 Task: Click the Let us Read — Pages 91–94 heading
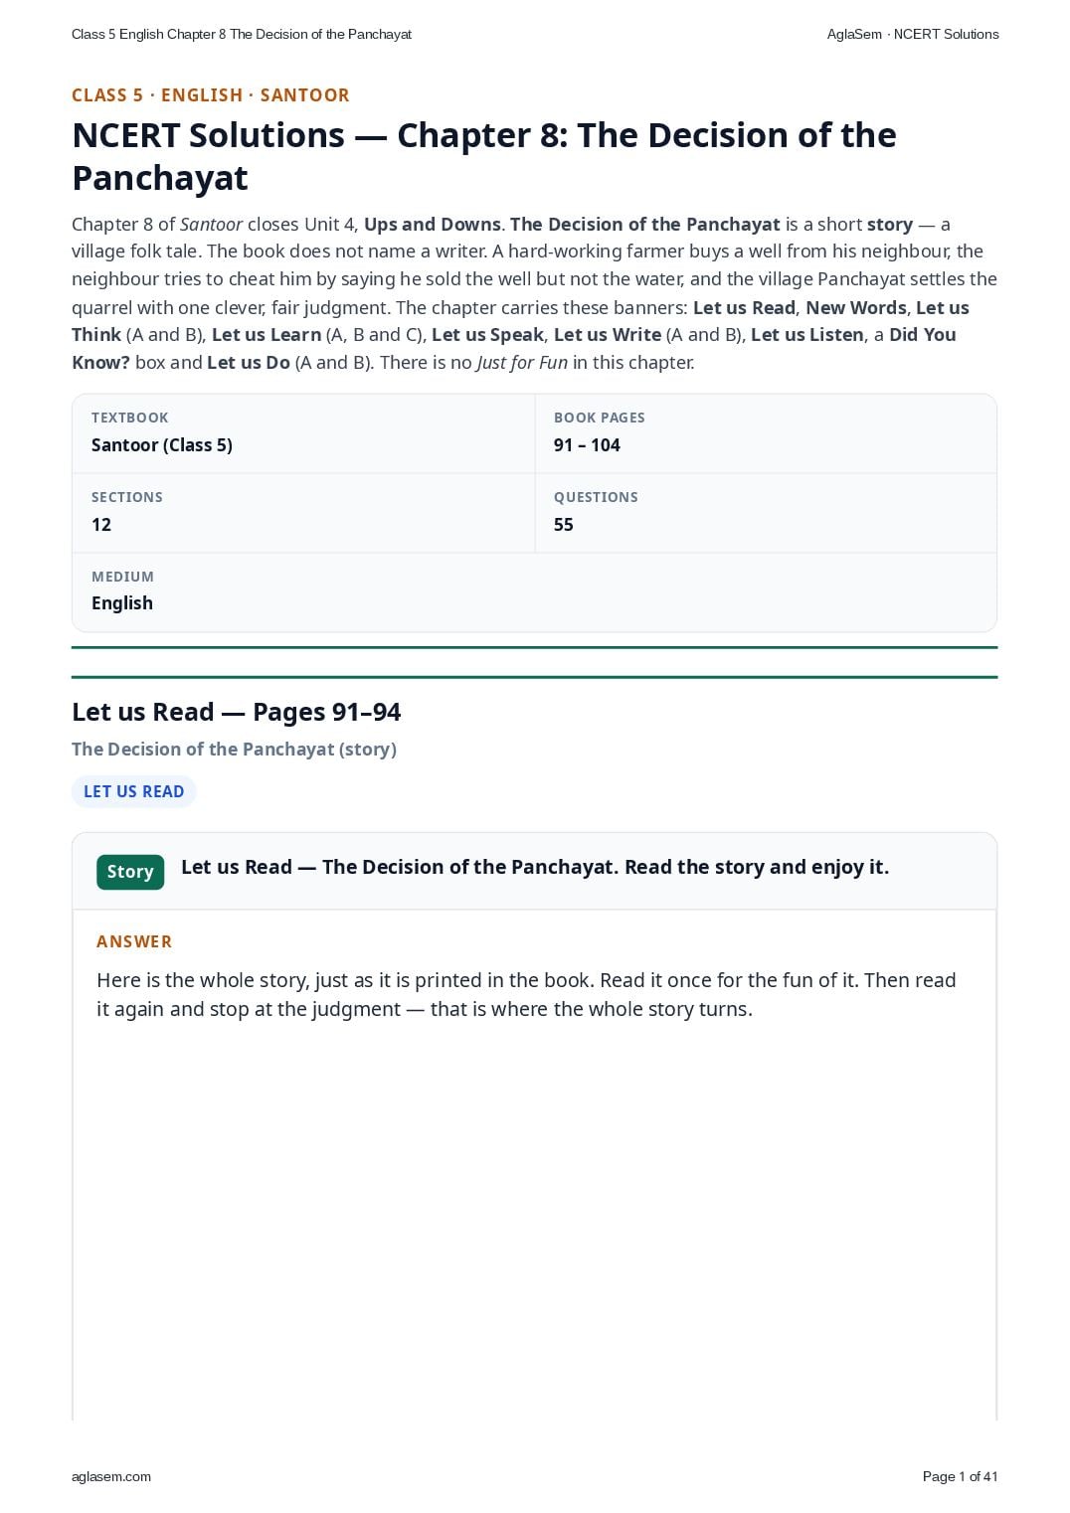237,712
